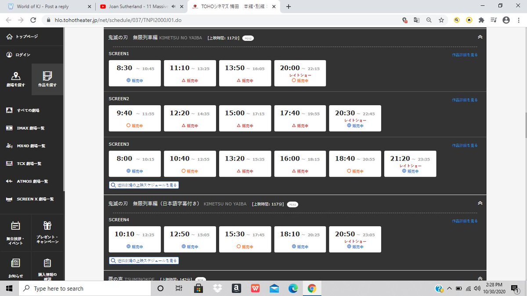Open IMAX 劇場一覧 in sidebar
The image size is (527, 296).
coord(25,128)
